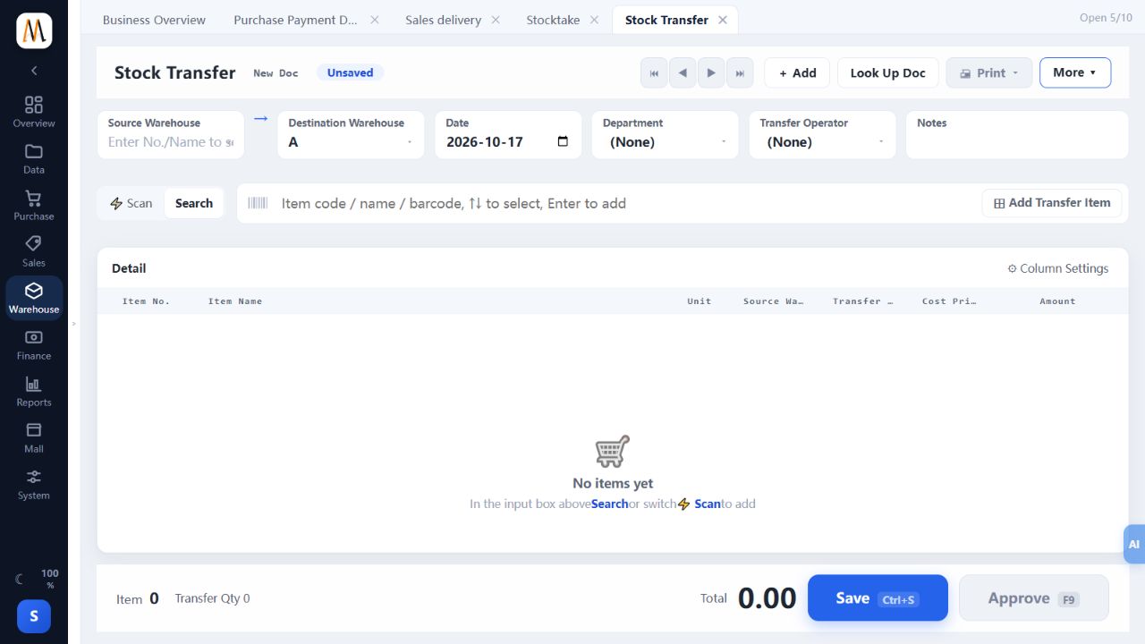
Task: Open the Sales module in sidebar
Action: (x=34, y=251)
